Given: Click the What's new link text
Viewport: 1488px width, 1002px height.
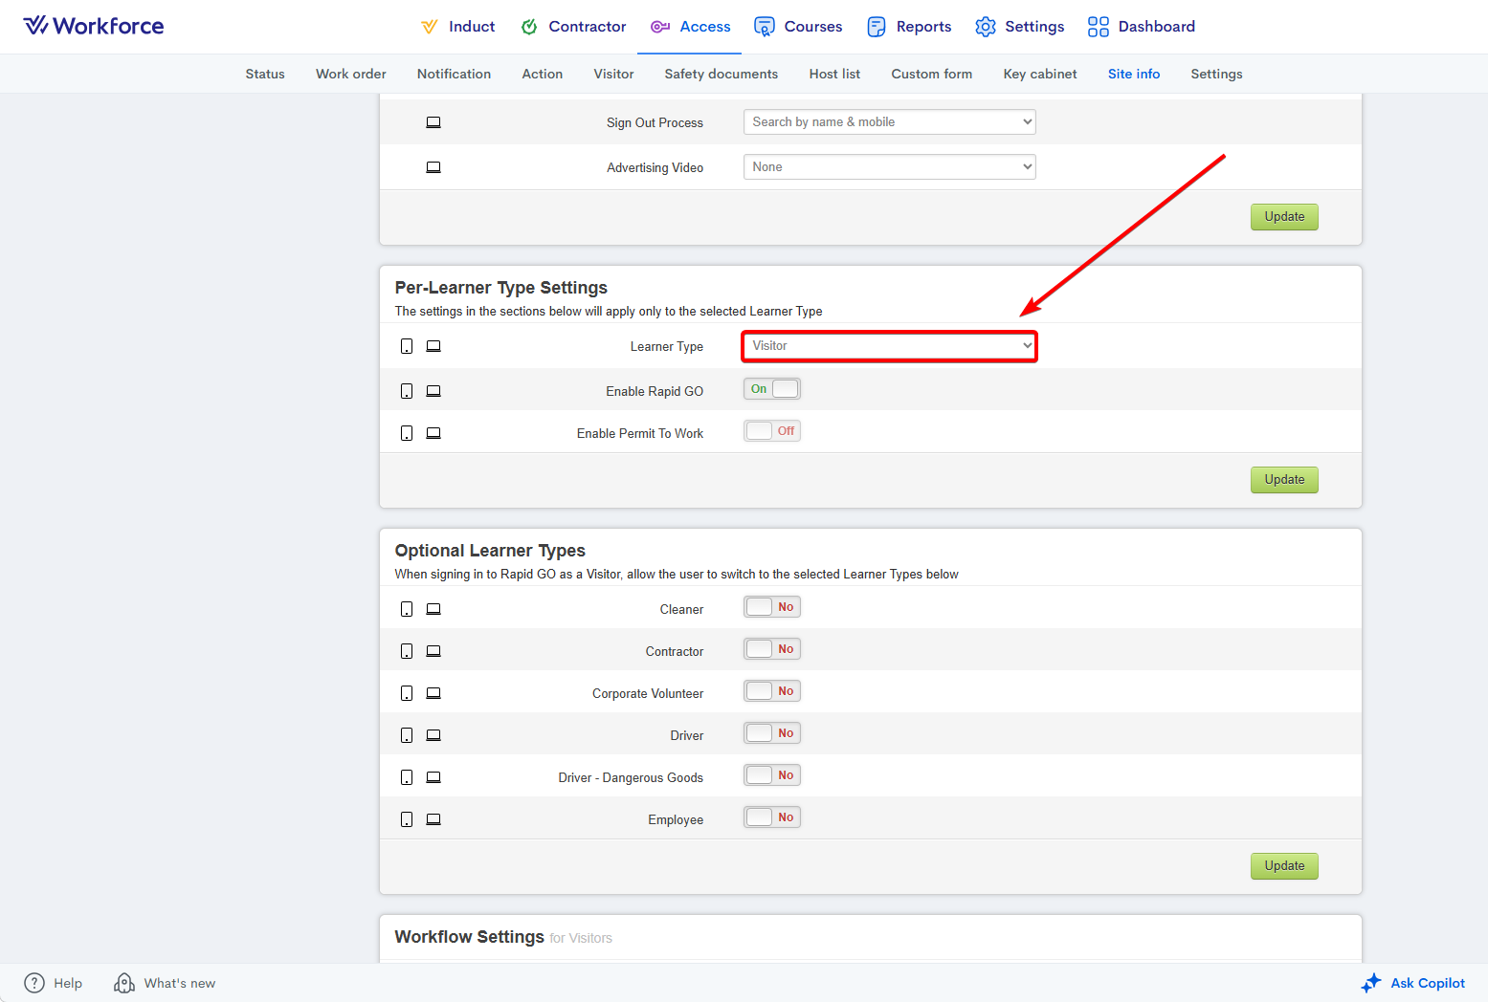Looking at the screenshot, I should [180, 983].
